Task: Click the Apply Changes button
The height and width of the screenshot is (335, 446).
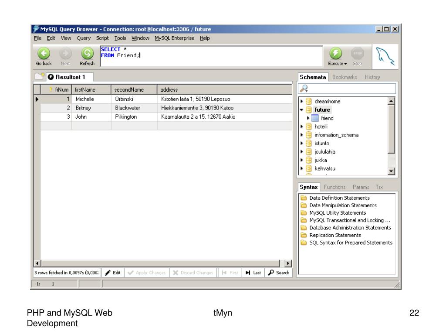Action: coord(147,273)
